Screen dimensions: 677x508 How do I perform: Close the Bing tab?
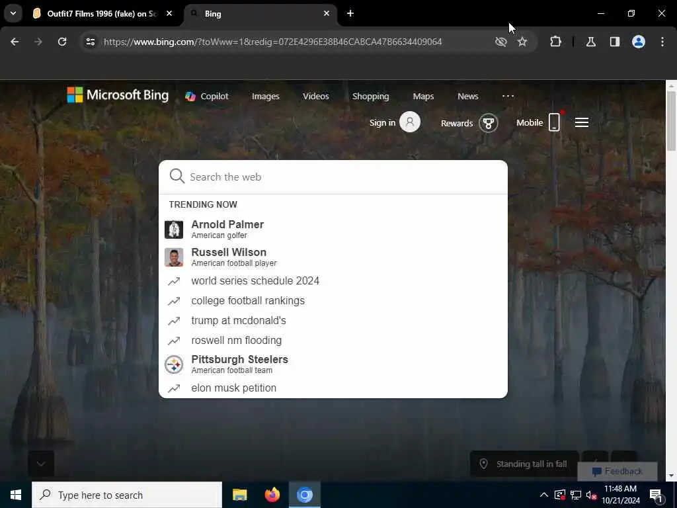327,13
